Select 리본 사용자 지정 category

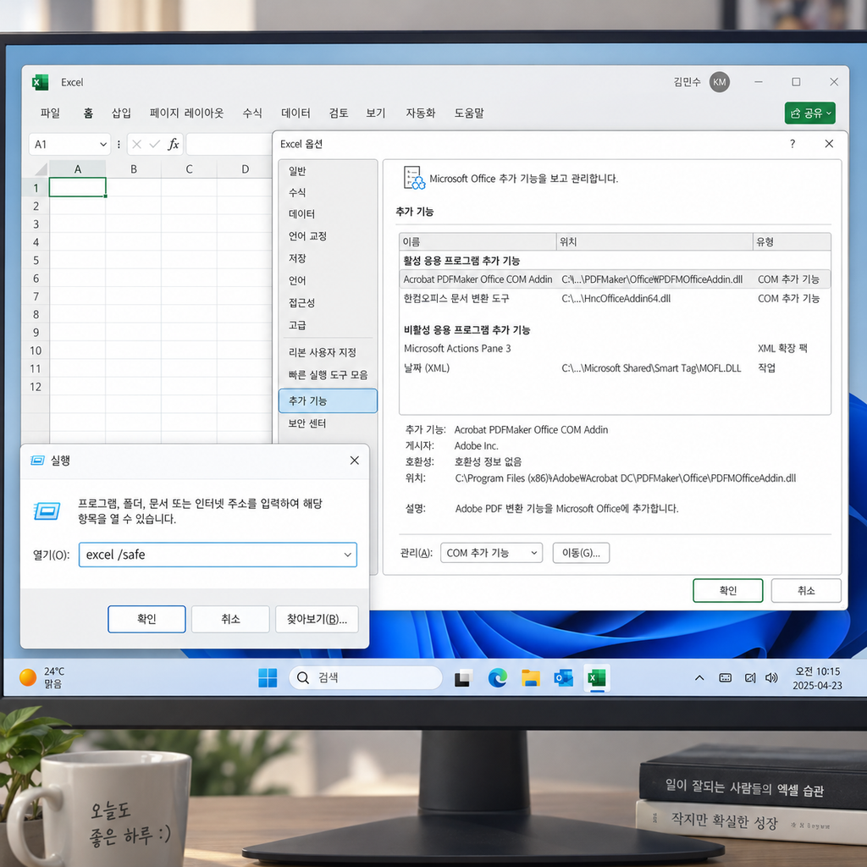coord(328,352)
